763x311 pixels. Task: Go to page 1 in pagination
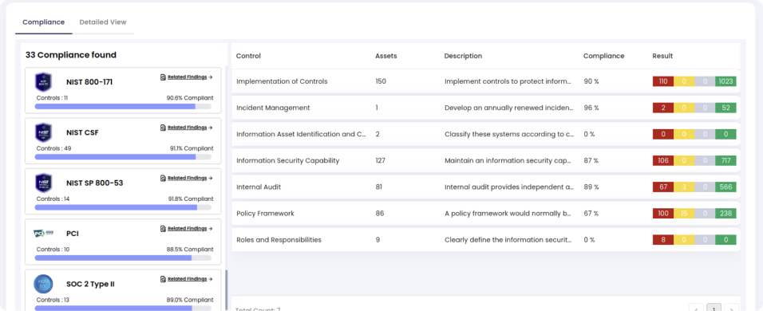tap(714, 309)
